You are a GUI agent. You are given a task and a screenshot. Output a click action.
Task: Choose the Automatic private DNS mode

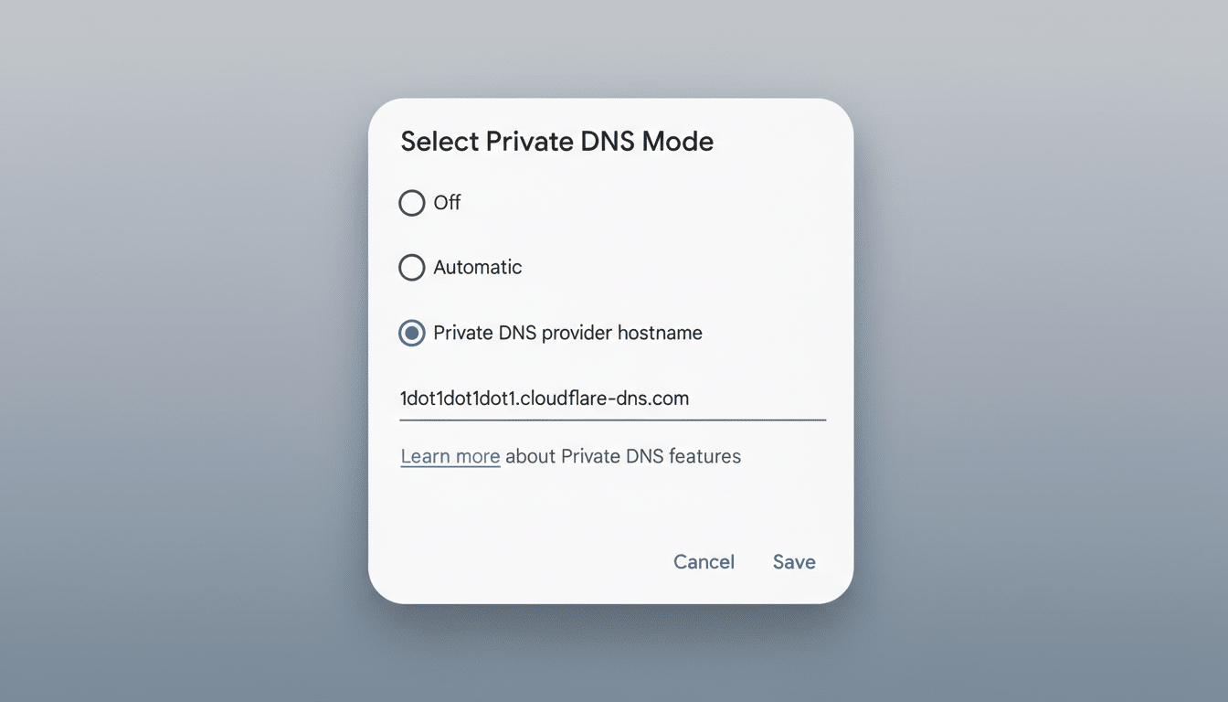pos(412,267)
